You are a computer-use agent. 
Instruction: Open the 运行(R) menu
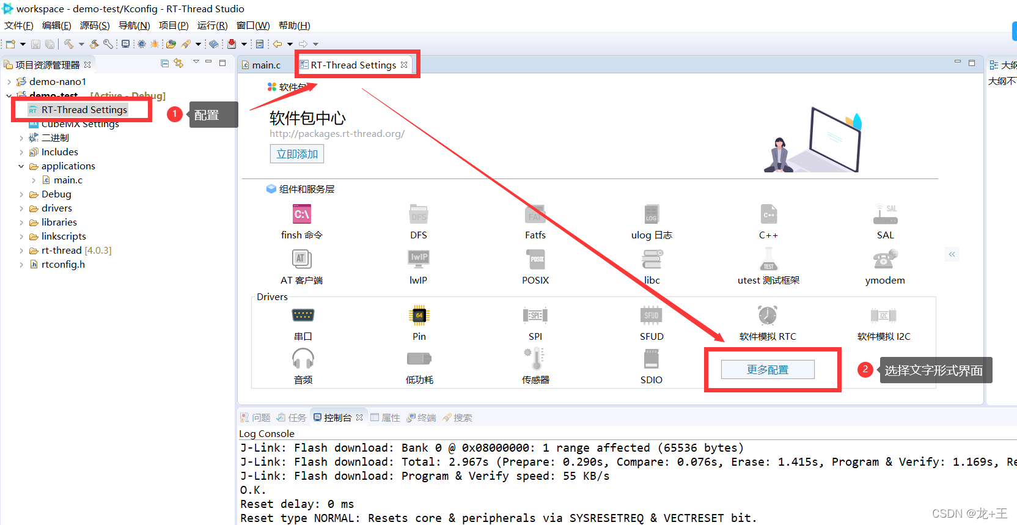point(212,25)
